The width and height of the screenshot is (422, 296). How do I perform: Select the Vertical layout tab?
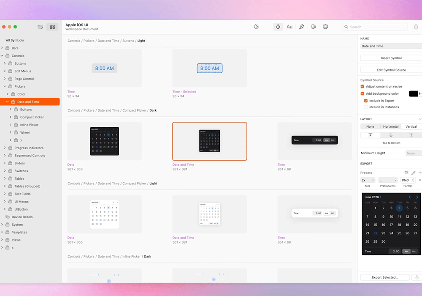pos(411,126)
